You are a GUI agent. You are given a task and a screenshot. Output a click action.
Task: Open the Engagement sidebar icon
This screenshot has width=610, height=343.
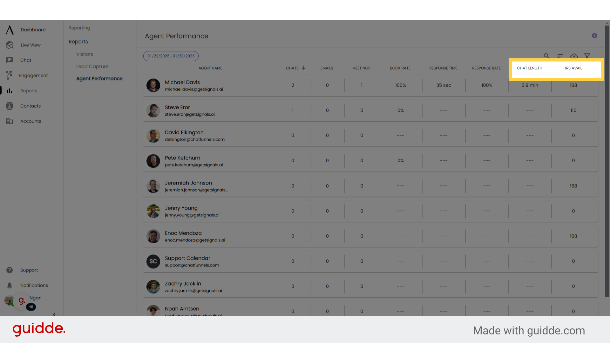[x=9, y=75]
